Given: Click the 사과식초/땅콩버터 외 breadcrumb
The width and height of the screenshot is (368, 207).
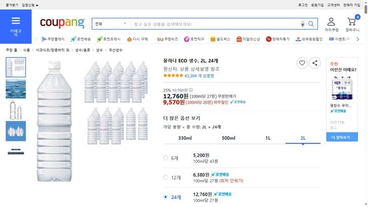Looking at the screenshot, I should [52, 50].
